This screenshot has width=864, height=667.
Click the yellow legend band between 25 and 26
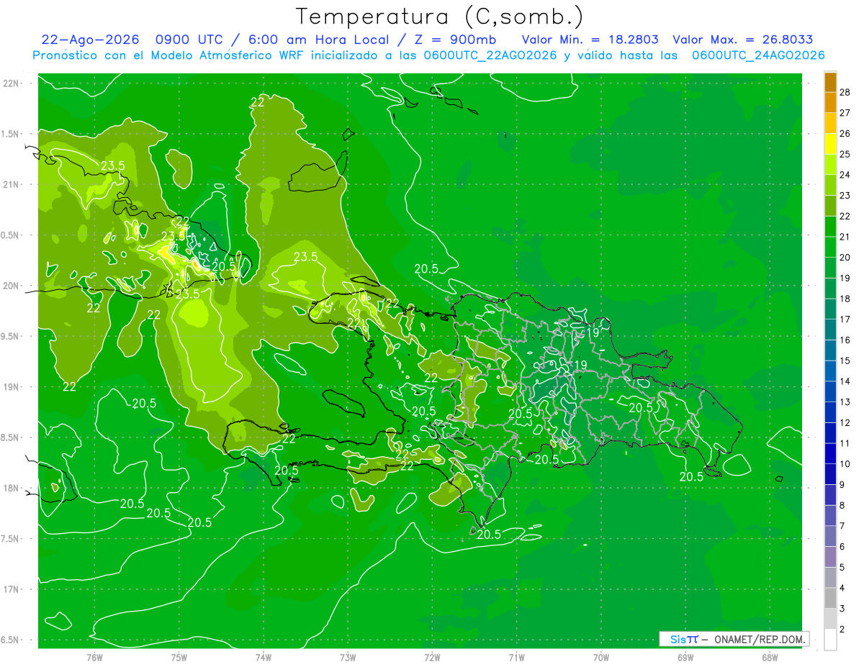pos(830,144)
